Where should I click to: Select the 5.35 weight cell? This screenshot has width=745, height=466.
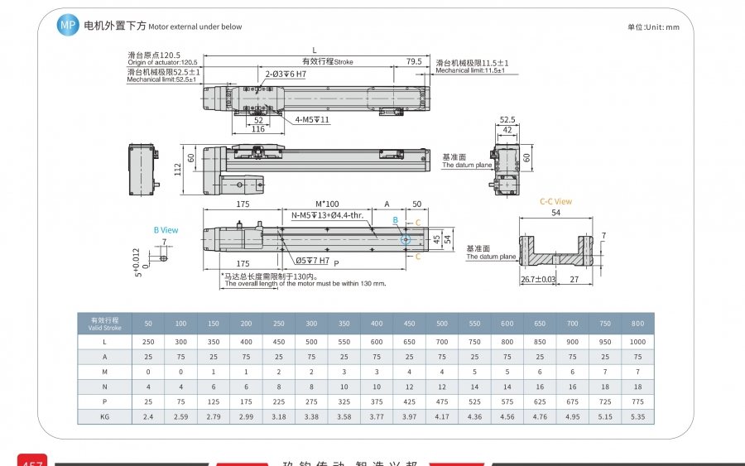(637, 416)
